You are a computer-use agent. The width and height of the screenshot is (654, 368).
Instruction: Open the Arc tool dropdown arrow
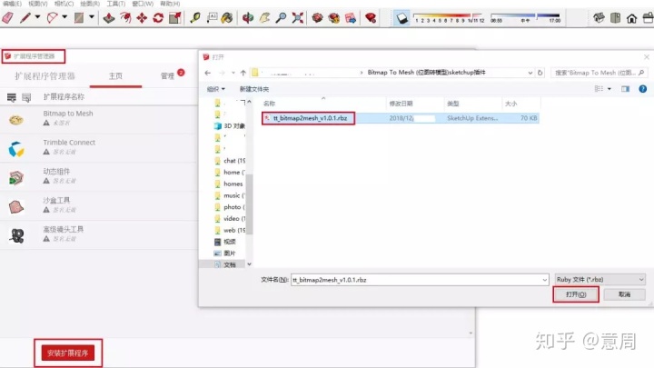tap(64, 17)
